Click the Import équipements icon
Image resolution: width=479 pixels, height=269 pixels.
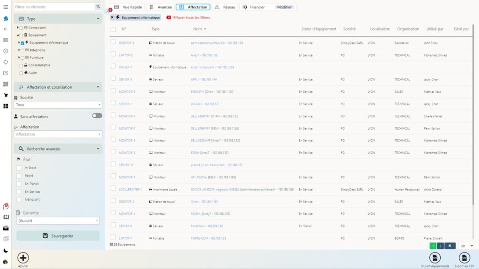[435, 257]
